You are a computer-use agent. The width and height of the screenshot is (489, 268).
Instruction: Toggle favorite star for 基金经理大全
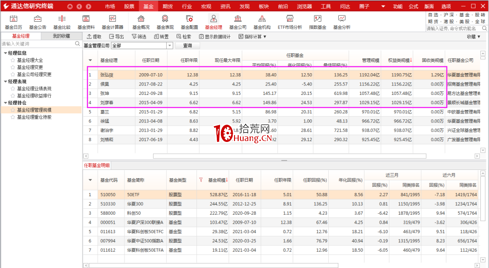tap(13, 60)
